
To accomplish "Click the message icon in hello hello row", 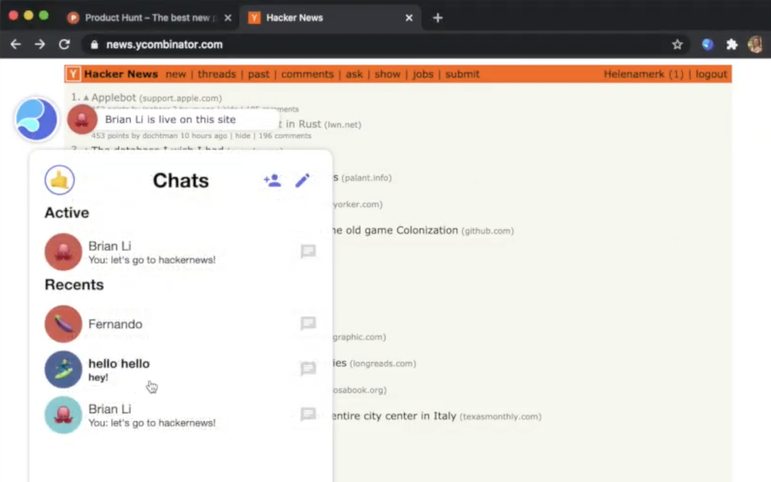I will tap(308, 369).
